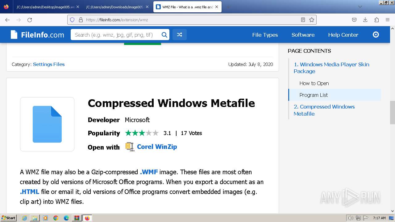Click the FileInfo.com logo
The image size is (395, 222).
click(x=37, y=35)
